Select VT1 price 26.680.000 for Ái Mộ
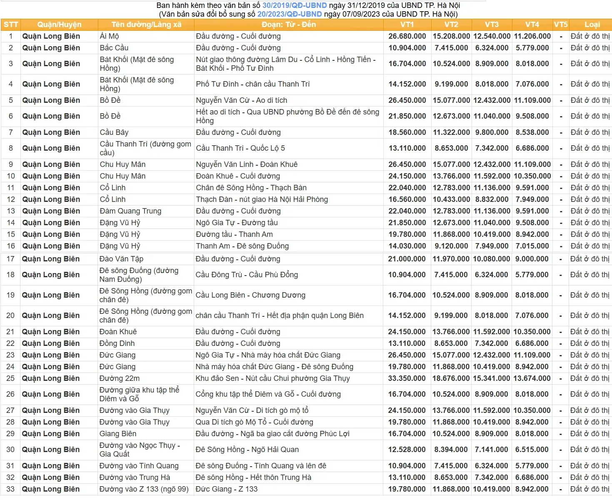 (x=407, y=36)
